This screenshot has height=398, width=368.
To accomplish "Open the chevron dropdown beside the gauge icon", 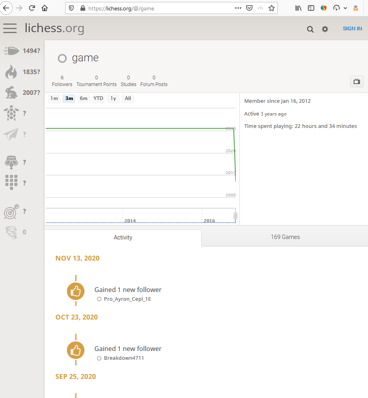I will point(345,8).
